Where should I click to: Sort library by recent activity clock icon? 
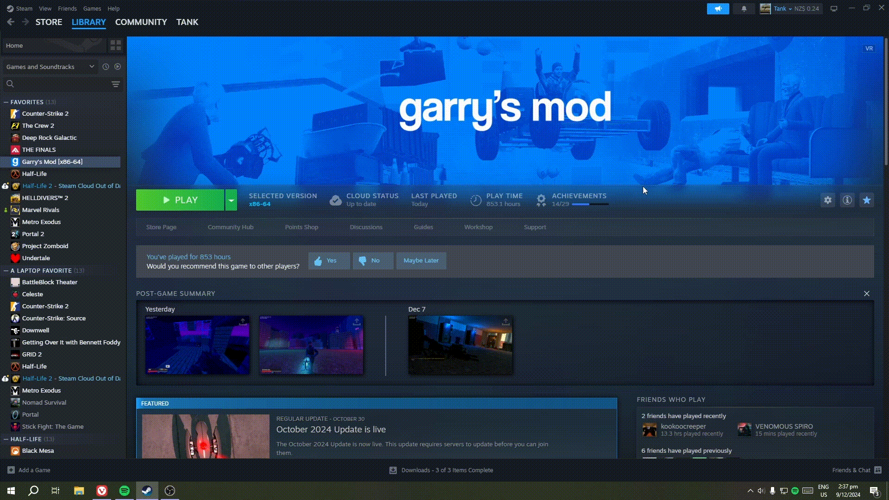[x=106, y=67]
